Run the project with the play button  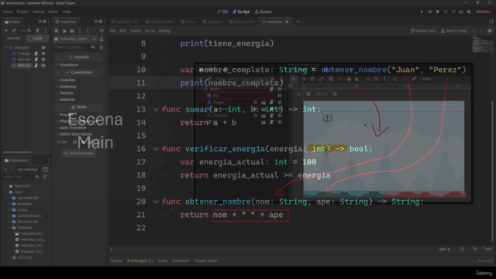point(422,12)
